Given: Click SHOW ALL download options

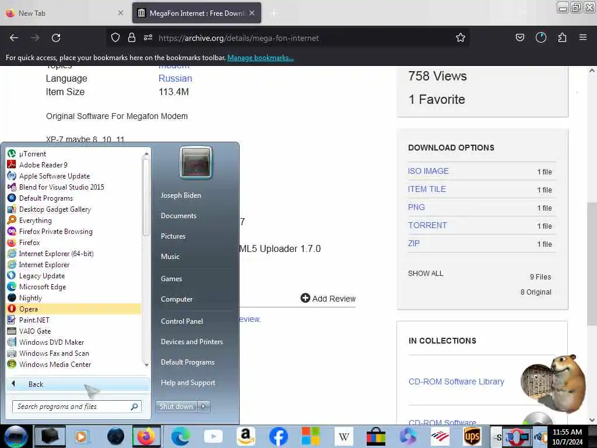Looking at the screenshot, I should pos(425,274).
